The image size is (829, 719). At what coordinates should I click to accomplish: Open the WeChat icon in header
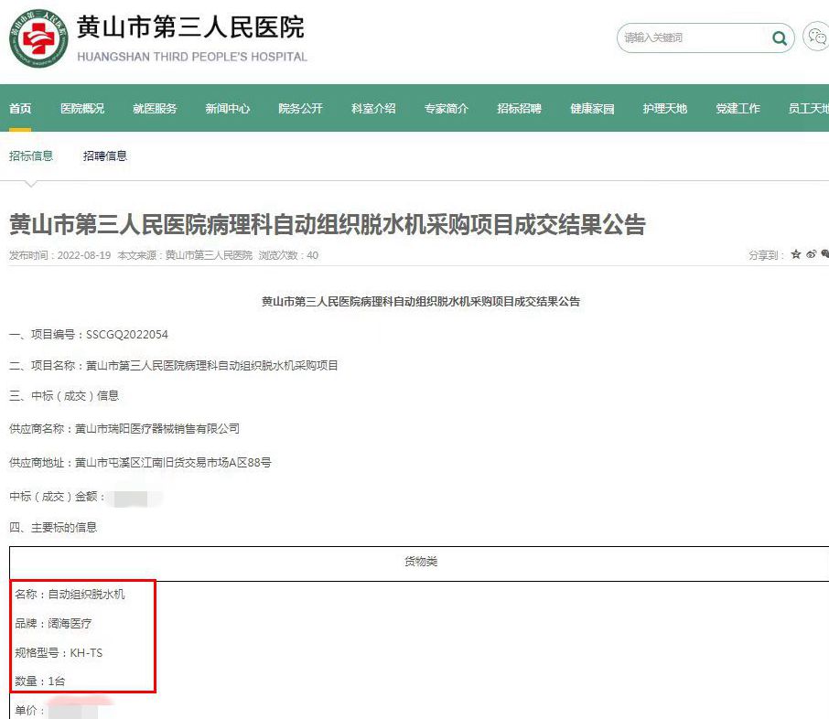pyautogui.click(x=815, y=38)
